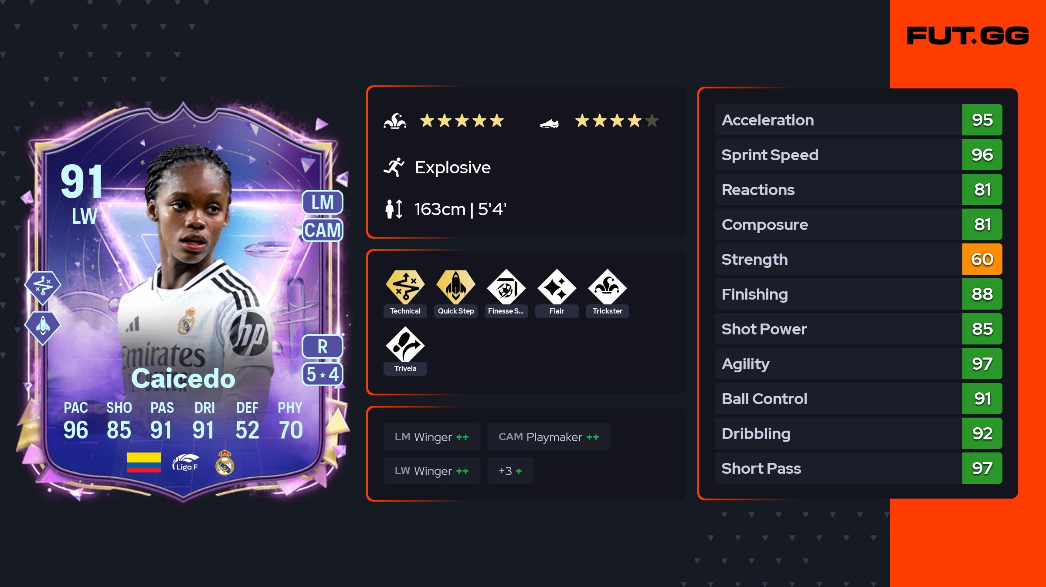The width and height of the screenshot is (1046, 587).
Task: Click the Real Madrid club badge
Action: click(x=225, y=462)
